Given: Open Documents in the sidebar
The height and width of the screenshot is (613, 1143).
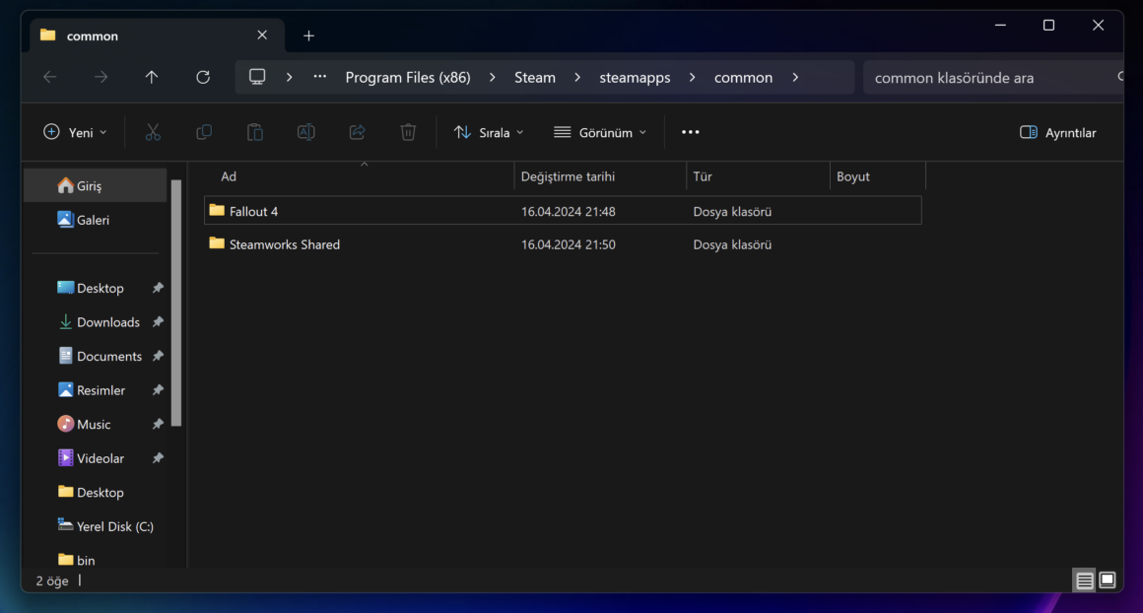Looking at the screenshot, I should point(96,356).
